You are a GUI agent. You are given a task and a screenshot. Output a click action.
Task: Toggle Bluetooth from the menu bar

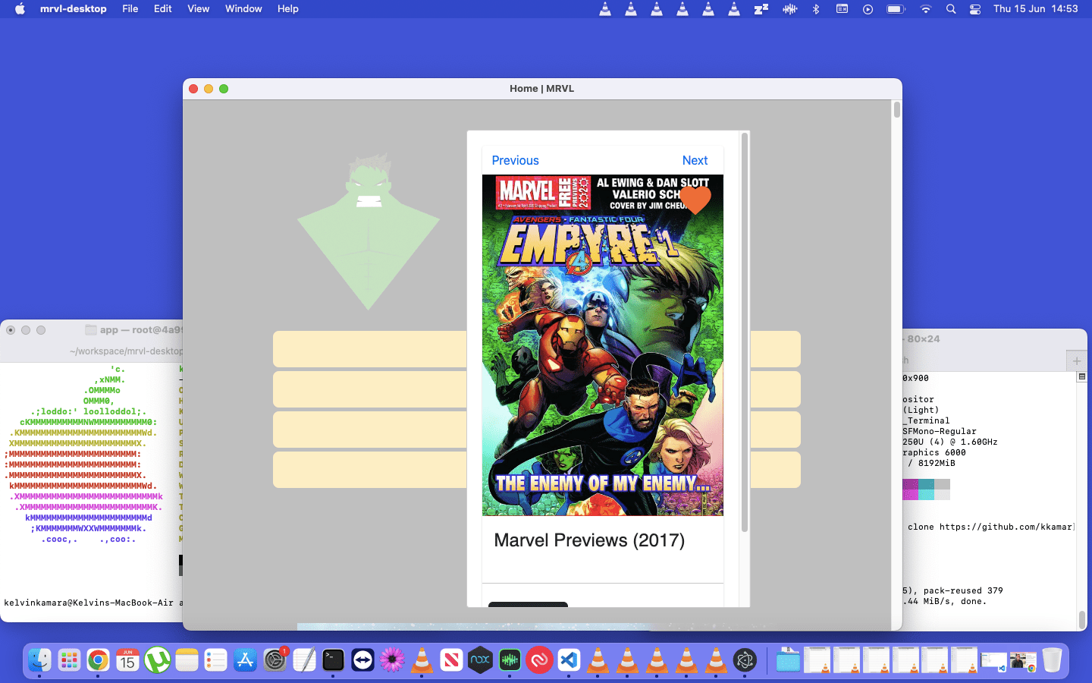click(x=816, y=9)
